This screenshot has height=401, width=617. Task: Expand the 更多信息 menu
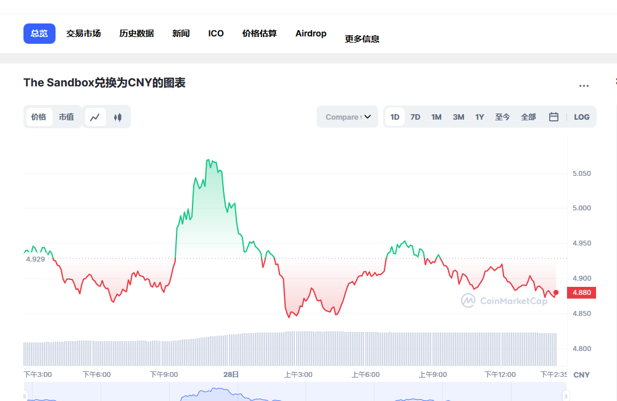click(362, 39)
